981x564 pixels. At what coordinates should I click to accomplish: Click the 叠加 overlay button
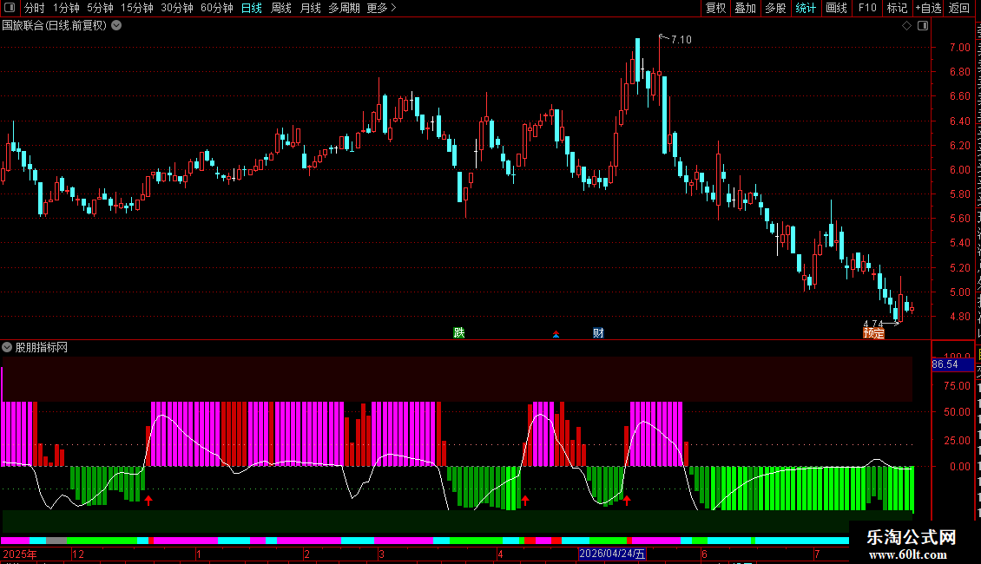(745, 8)
